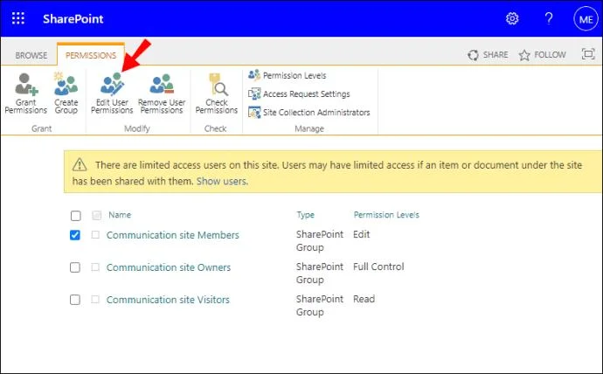Click the SharePoint title text
Image resolution: width=603 pixels, height=374 pixels.
pos(73,19)
